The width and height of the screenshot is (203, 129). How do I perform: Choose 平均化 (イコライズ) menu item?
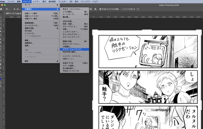[74, 71]
